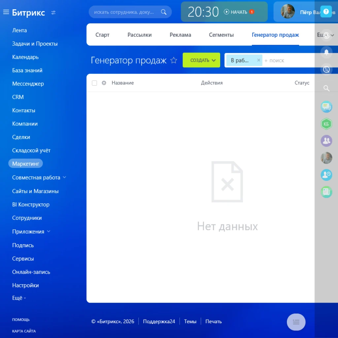Screen dimensions: 338x338
Task: Switch to the Рассылки tab
Action: 139,35
